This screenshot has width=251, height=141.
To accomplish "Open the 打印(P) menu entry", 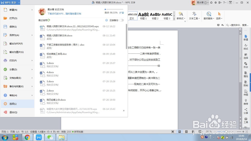I will coord(17,60).
